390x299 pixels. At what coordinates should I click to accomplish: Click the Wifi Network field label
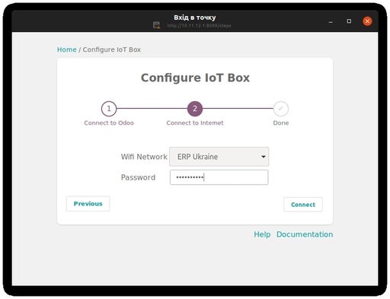pyautogui.click(x=144, y=157)
